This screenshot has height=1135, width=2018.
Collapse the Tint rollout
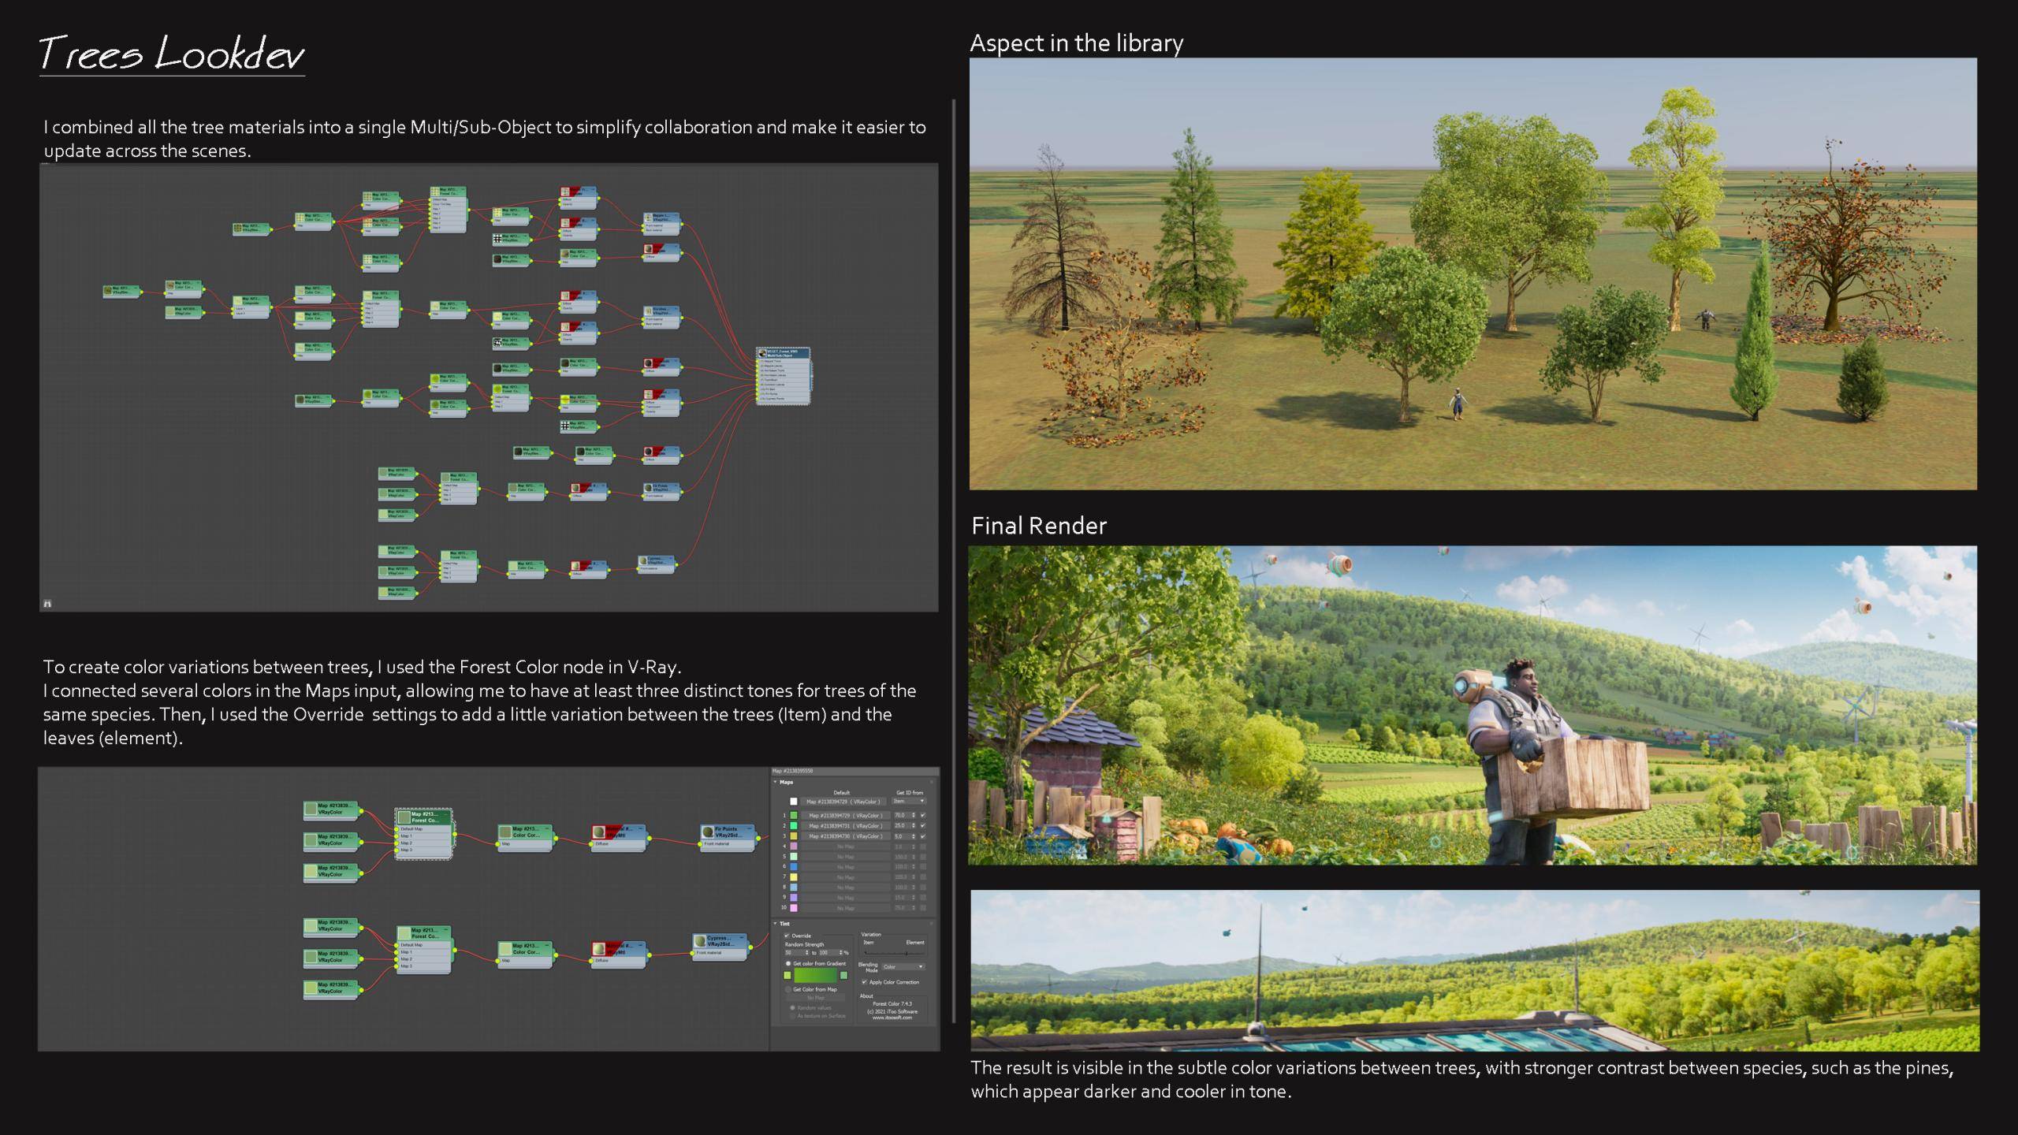tap(775, 923)
